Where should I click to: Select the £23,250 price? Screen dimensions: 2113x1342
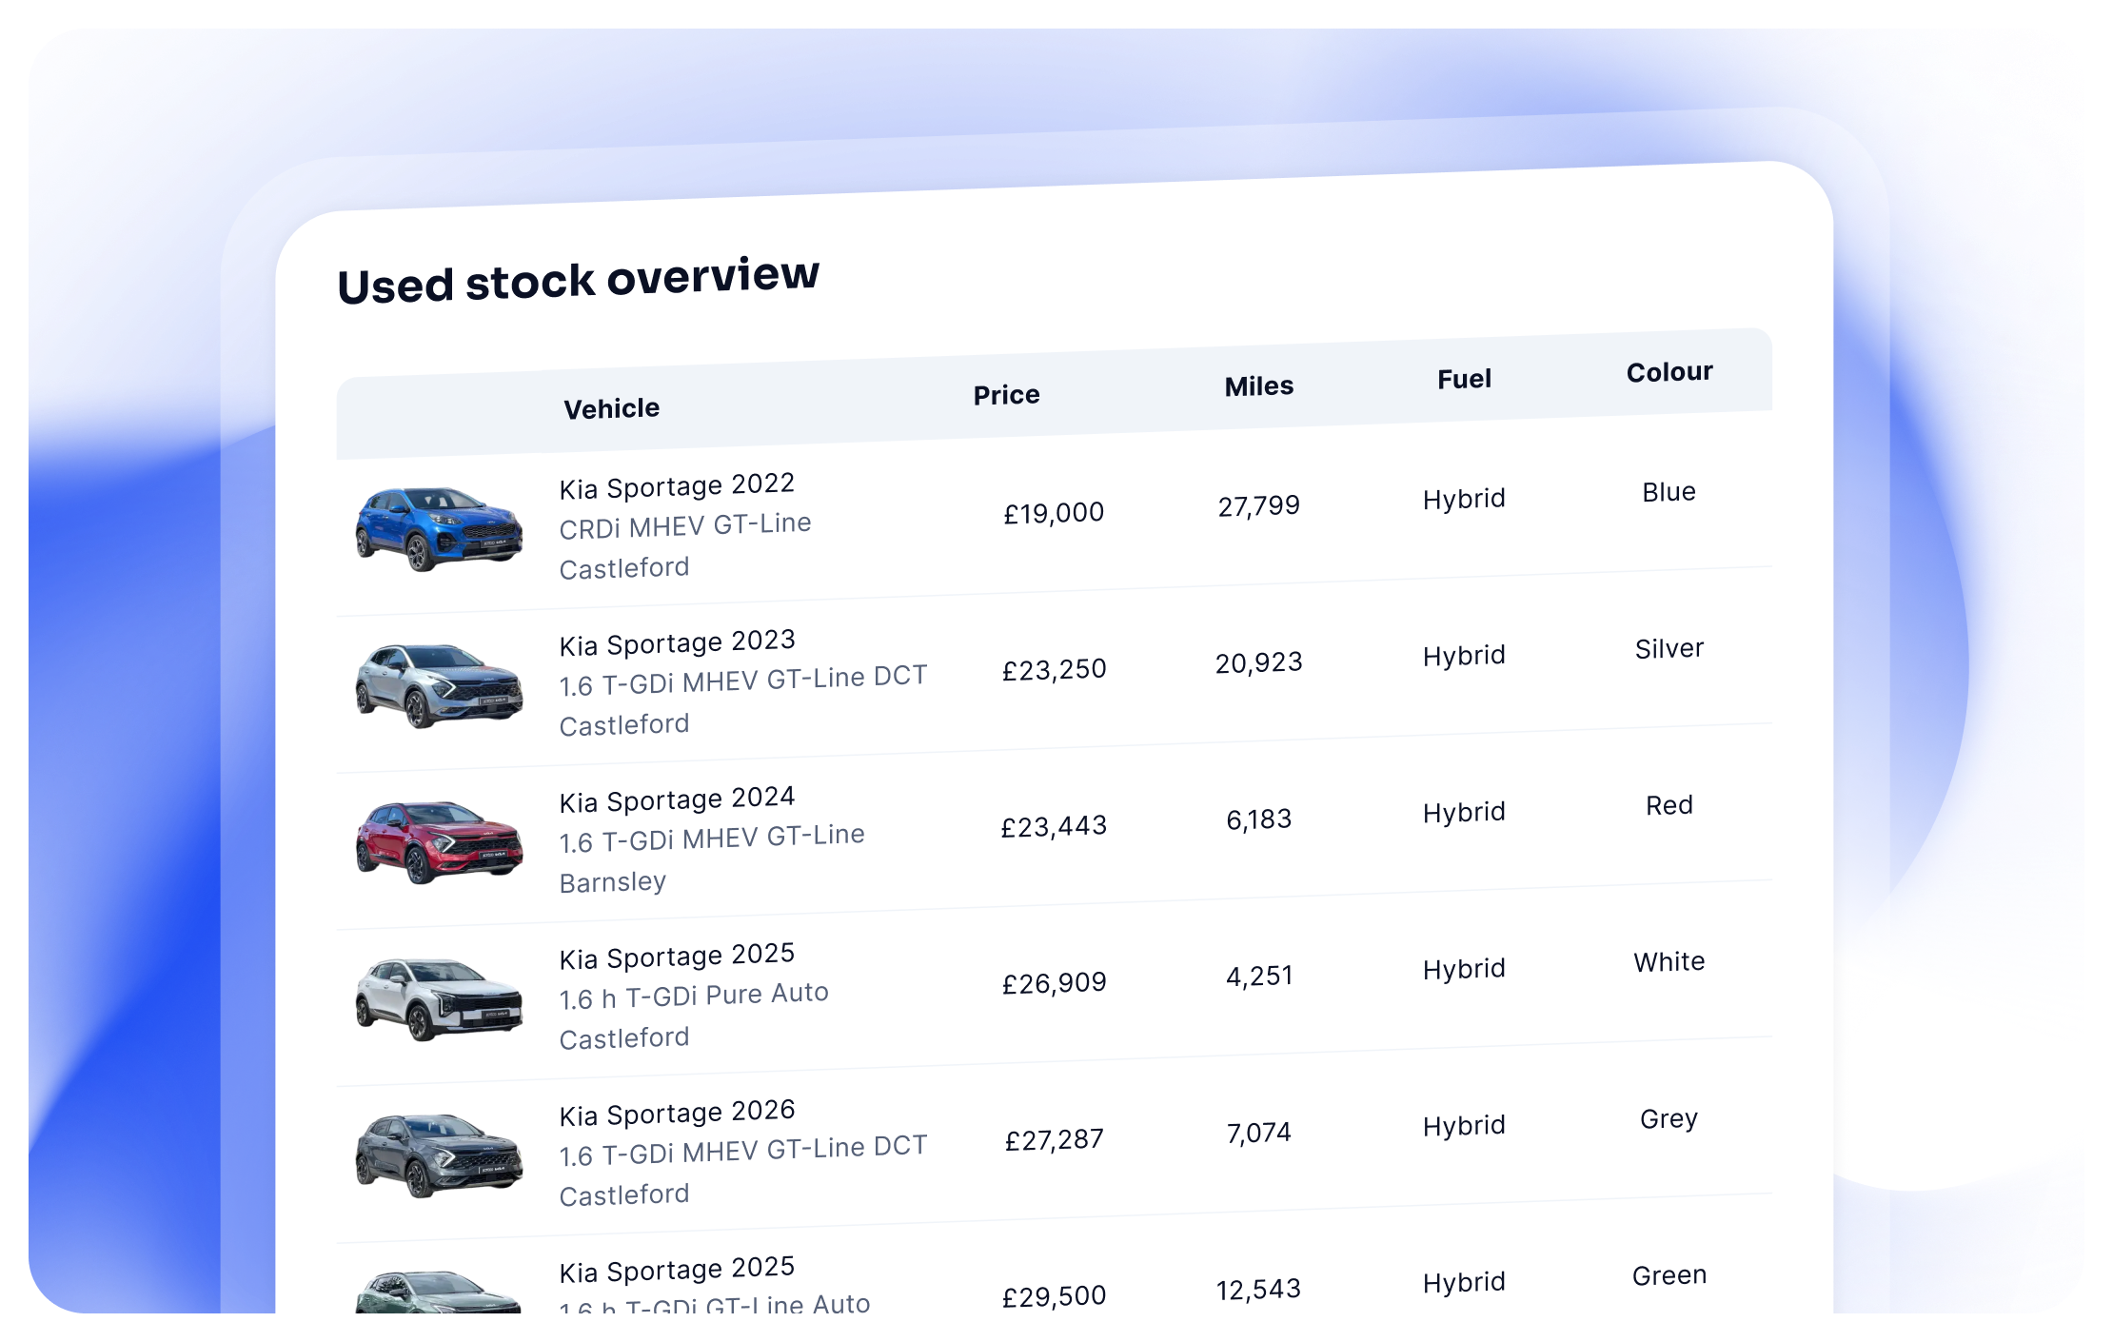[1054, 670]
